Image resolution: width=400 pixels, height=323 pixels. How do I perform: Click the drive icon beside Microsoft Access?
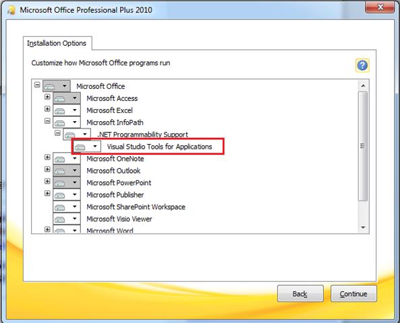click(x=60, y=98)
